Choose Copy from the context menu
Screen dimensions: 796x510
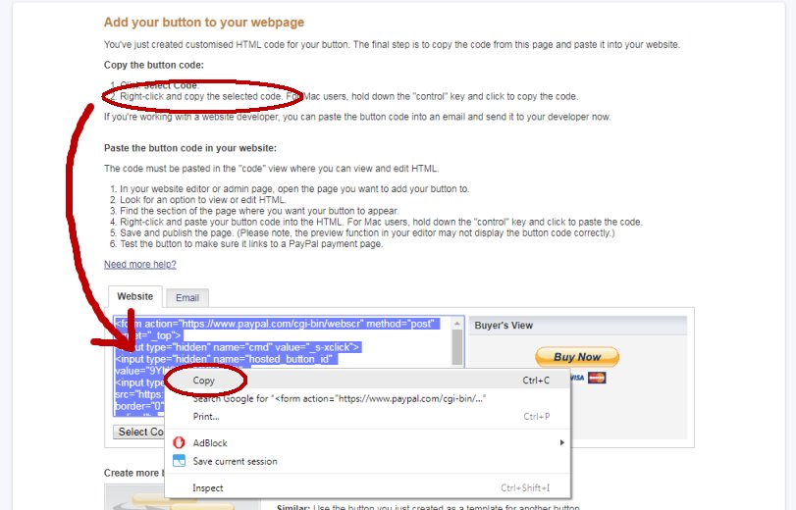click(x=204, y=381)
